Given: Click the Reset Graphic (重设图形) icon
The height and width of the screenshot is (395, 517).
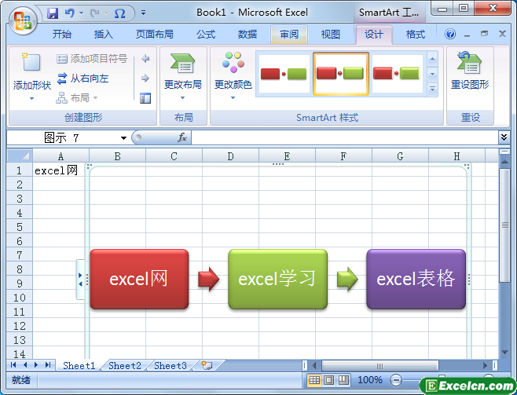Looking at the screenshot, I should [x=469, y=63].
